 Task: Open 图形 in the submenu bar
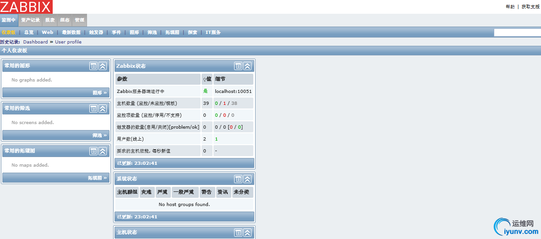tap(134, 33)
